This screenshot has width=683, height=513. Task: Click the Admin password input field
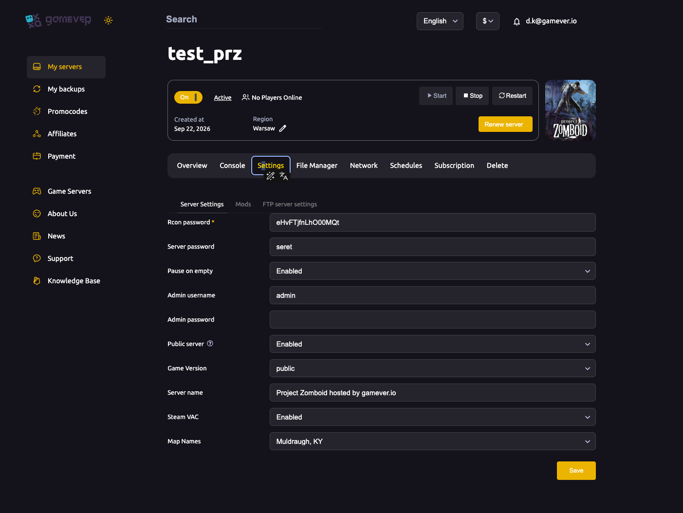(433, 320)
